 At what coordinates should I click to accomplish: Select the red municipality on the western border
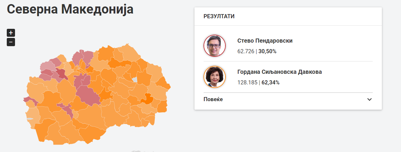tap(30, 100)
